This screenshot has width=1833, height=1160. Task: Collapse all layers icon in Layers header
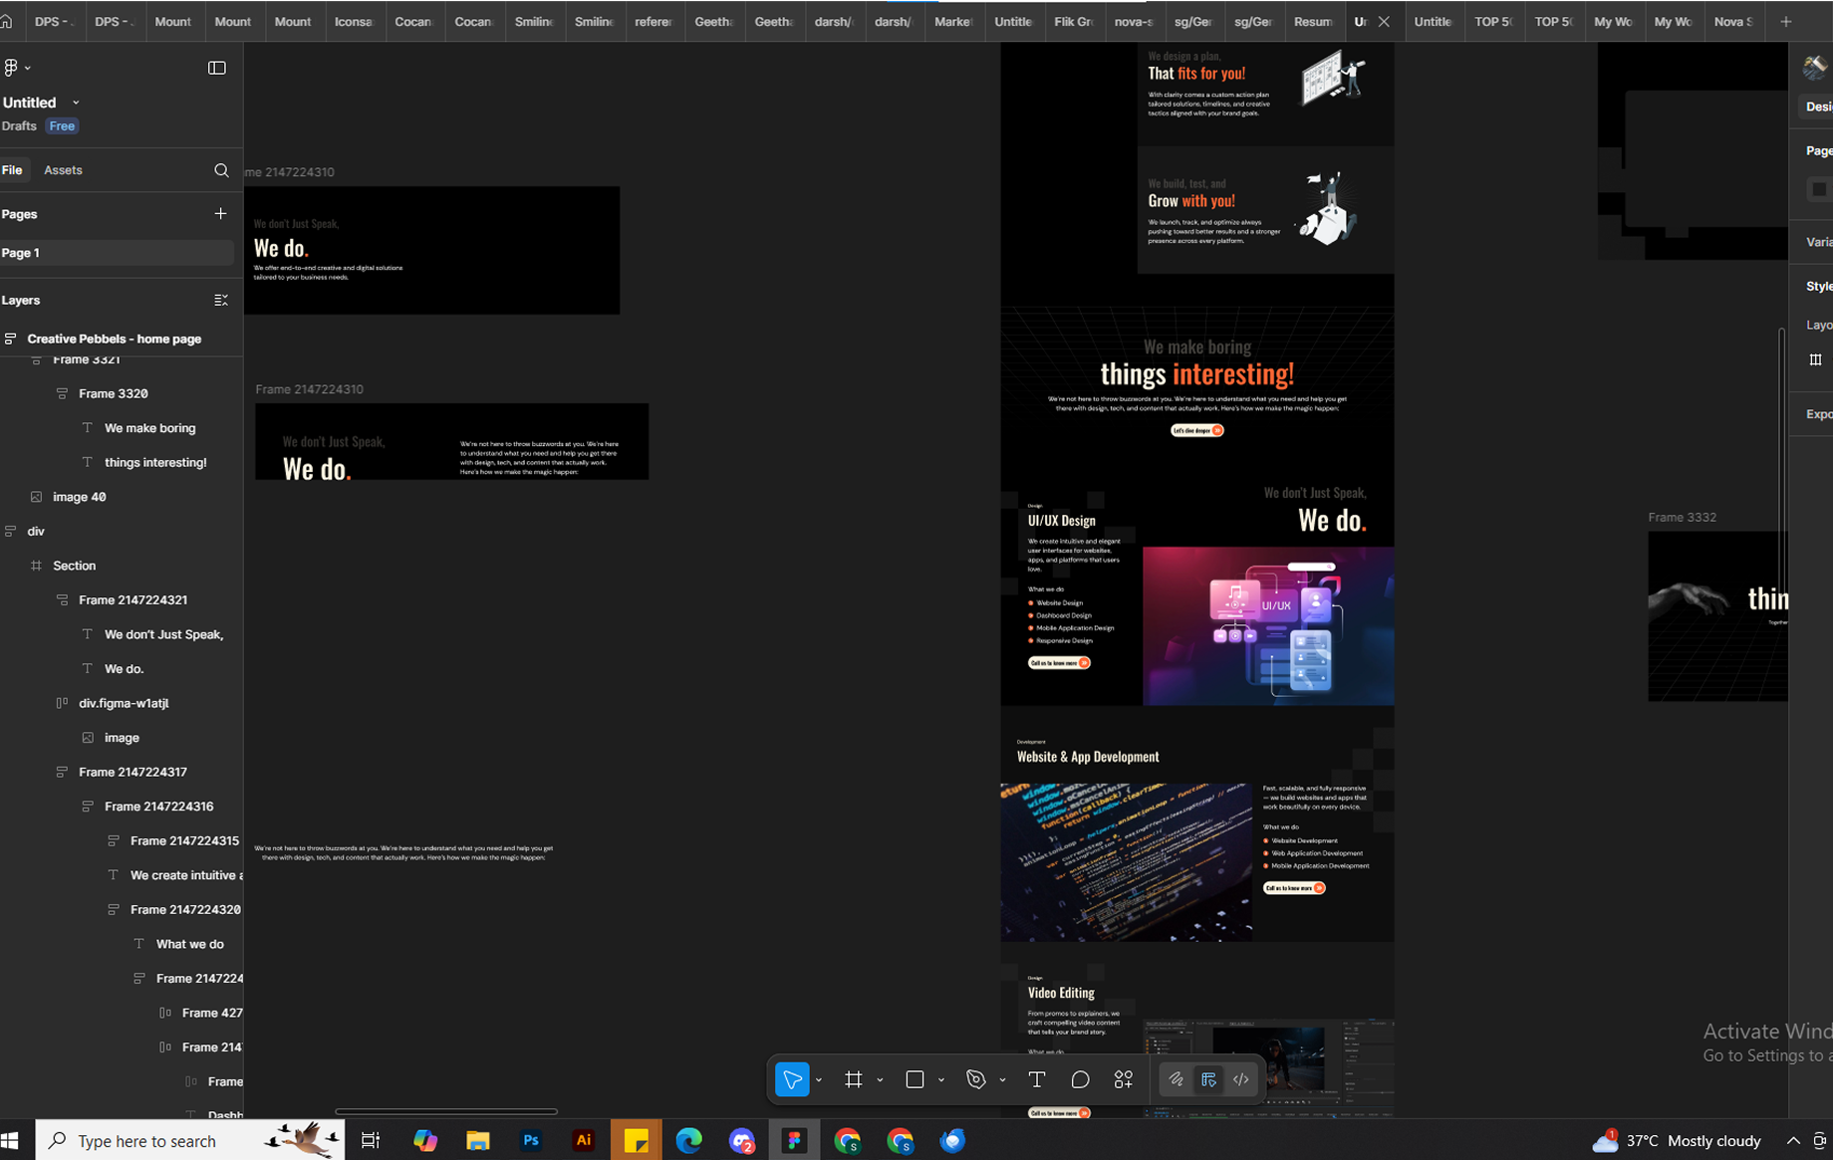[x=221, y=300]
